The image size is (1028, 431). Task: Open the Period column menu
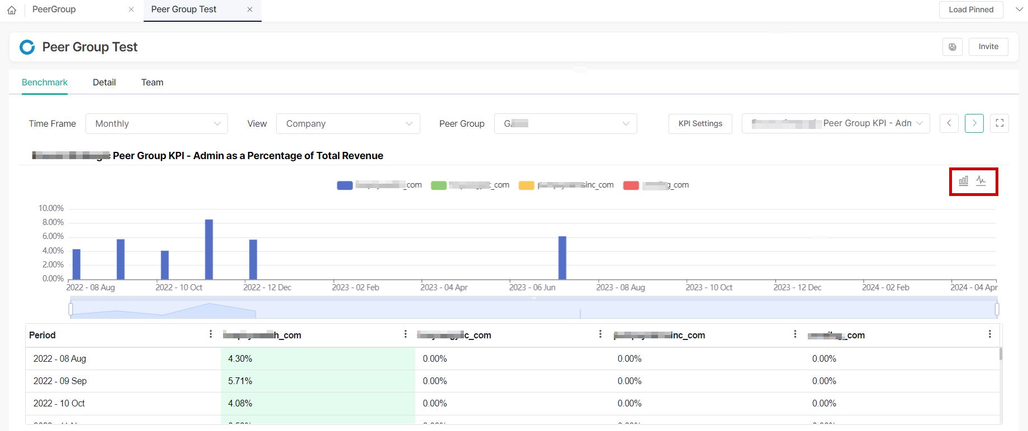coord(211,334)
